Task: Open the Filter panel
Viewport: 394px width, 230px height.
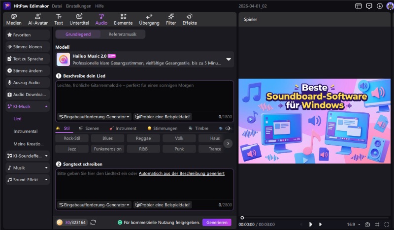Action: pyautogui.click(x=171, y=19)
